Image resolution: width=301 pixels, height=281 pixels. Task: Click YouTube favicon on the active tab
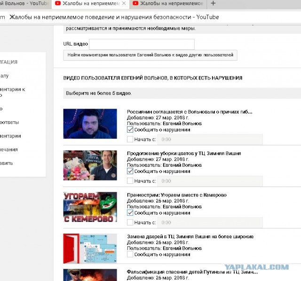point(58,3)
